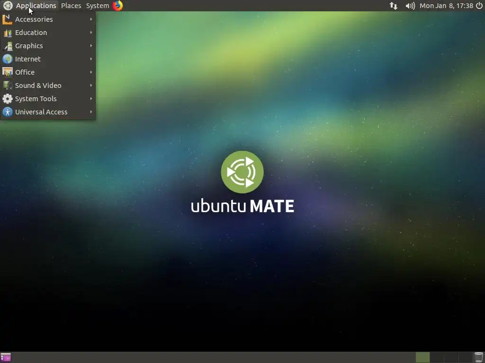Click the Education category icon

pos(8,33)
